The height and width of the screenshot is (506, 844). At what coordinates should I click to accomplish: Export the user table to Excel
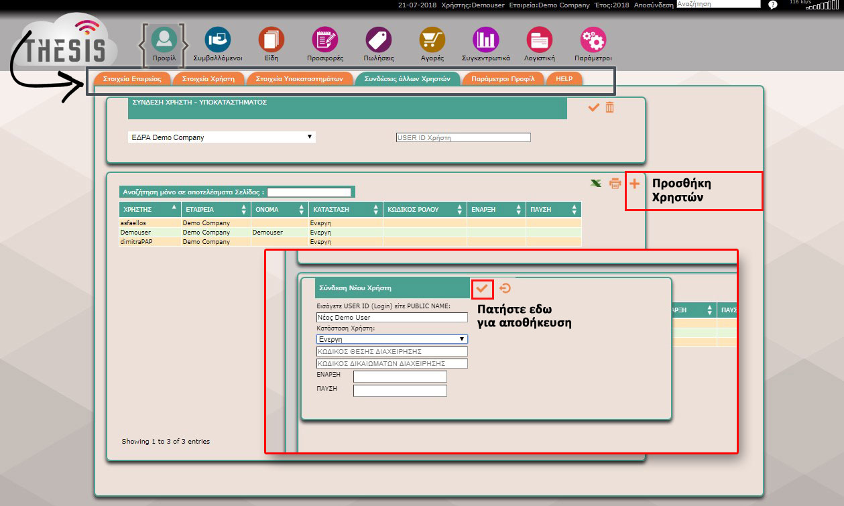595,184
